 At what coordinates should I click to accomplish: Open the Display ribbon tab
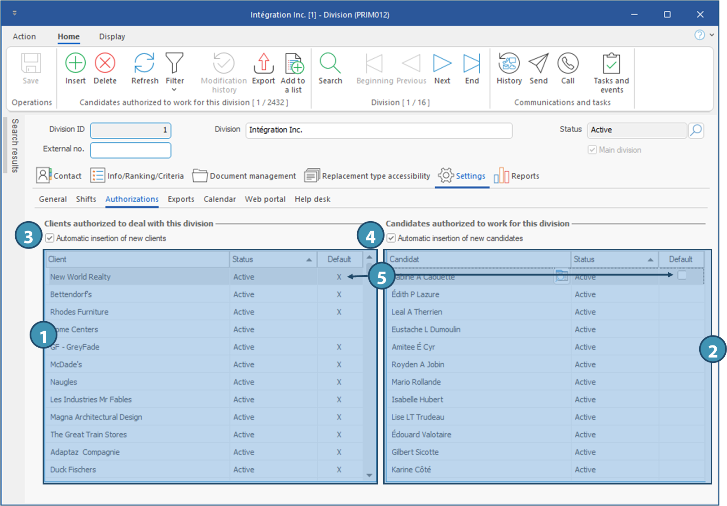tap(112, 37)
